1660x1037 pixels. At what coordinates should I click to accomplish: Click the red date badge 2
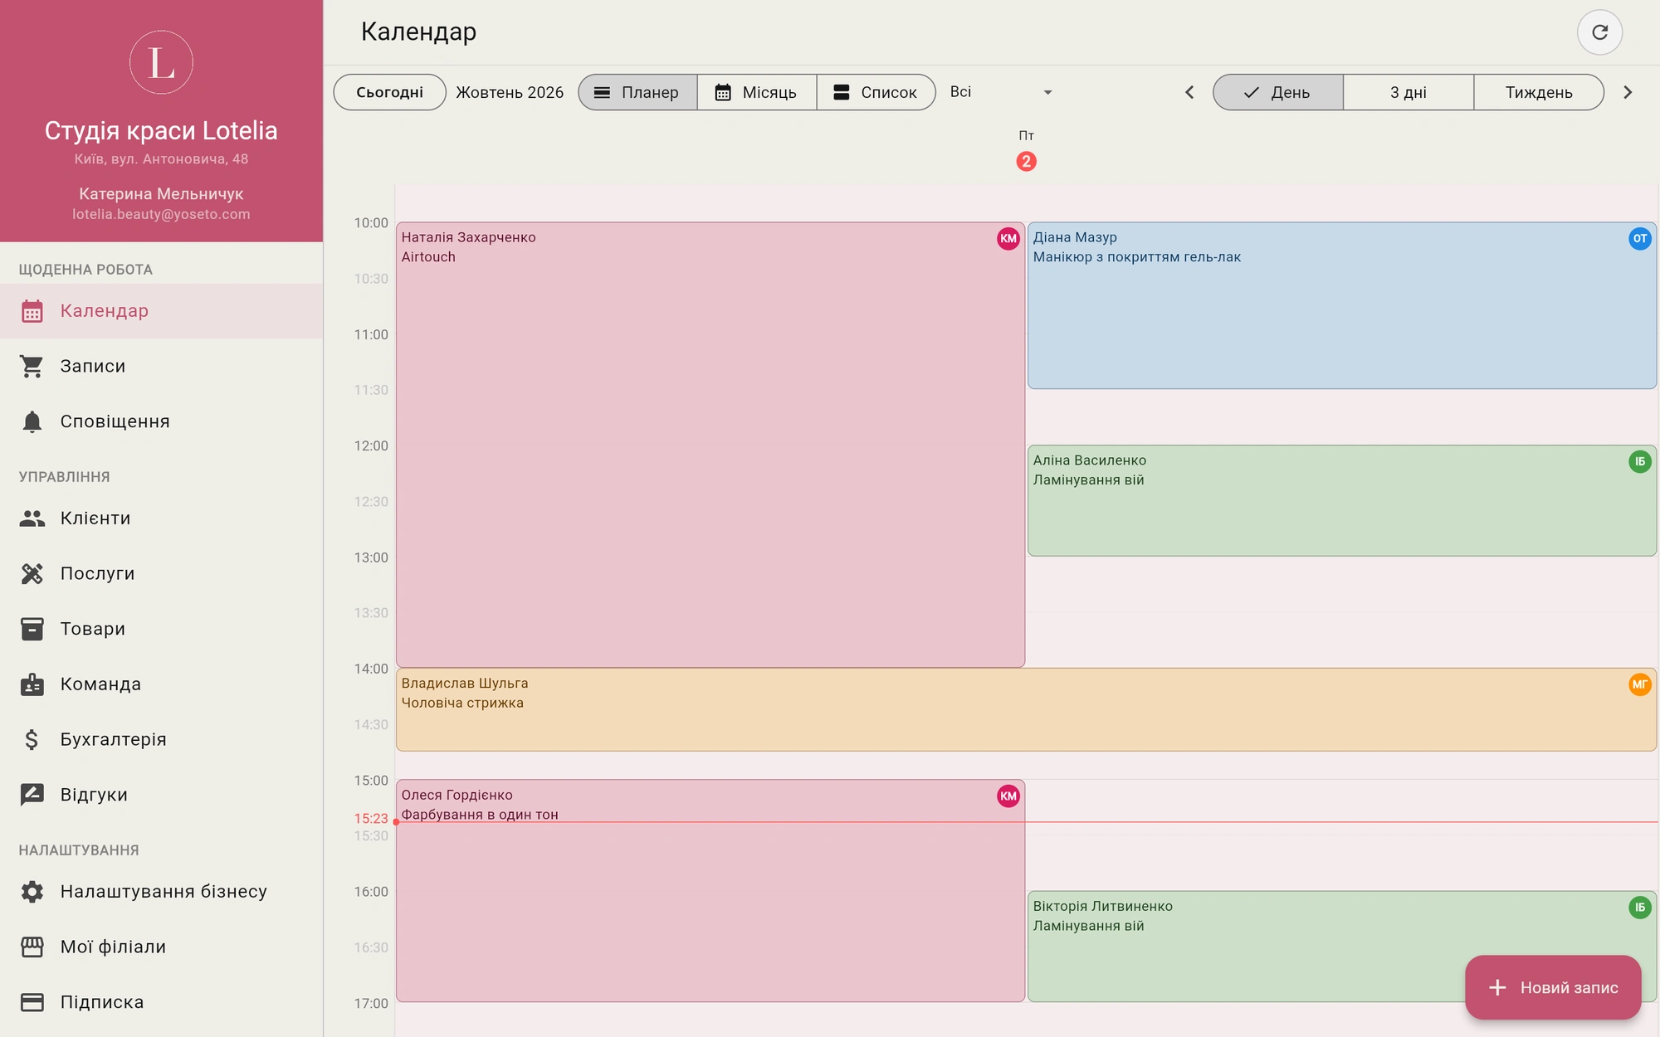pyautogui.click(x=1026, y=162)
